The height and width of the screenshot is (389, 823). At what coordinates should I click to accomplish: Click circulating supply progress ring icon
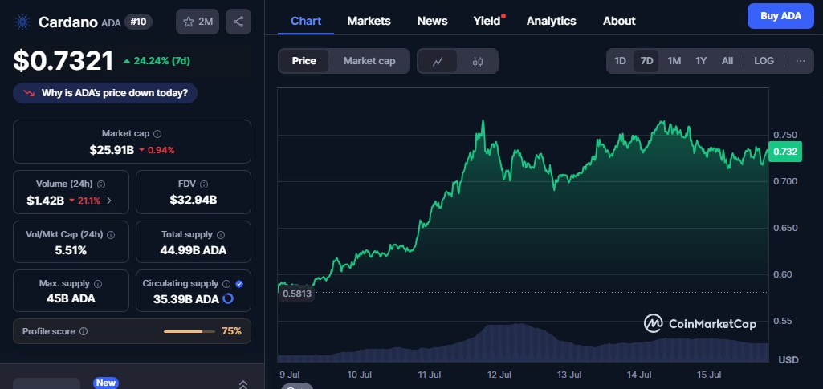pyautogui.click(x=228, y=299)
